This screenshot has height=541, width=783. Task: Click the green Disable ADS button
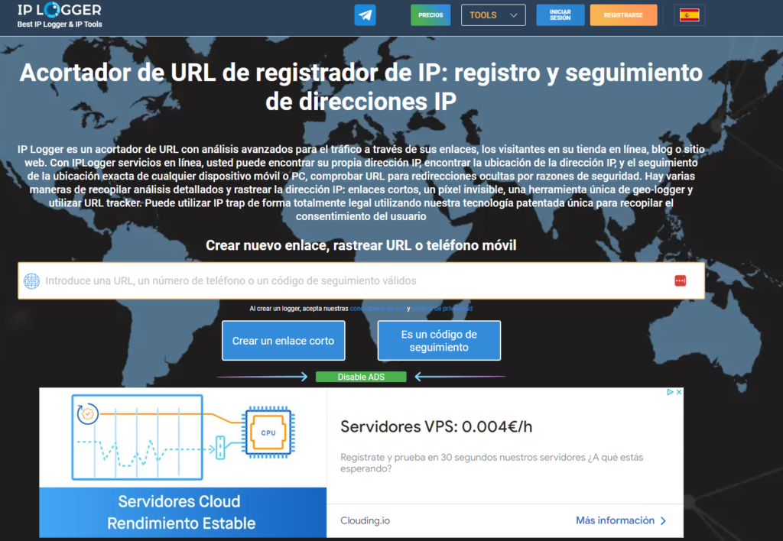[x=361, y=377]
